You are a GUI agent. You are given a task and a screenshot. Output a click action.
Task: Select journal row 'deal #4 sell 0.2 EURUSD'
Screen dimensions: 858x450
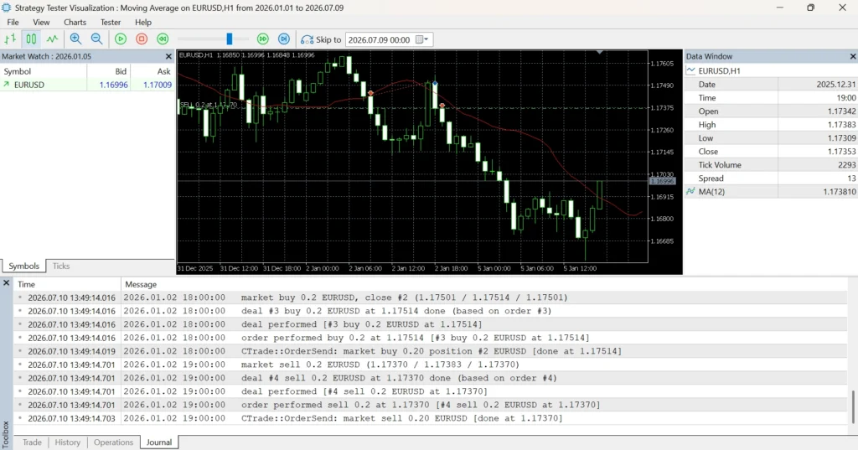430,378
